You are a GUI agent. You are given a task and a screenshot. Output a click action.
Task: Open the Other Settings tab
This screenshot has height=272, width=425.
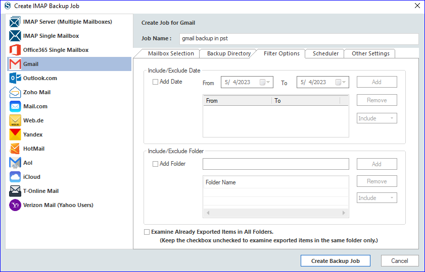tap(370, 53)
